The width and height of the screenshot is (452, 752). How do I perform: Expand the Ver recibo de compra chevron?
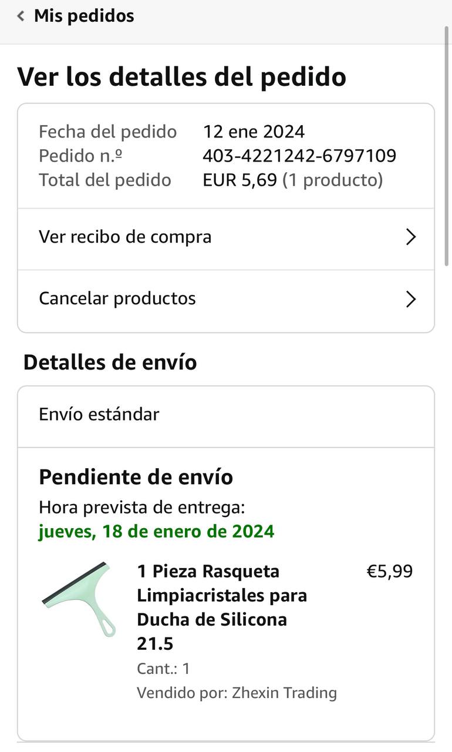click(x=411, y=237)
